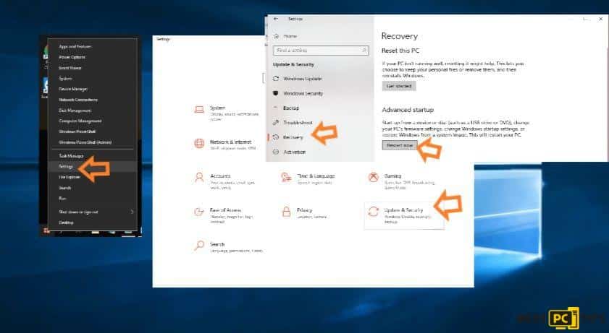The width and height of the screenshot is (609, 333).
Task: Open Windows Security shield item
Action: [x=303, y=93]
